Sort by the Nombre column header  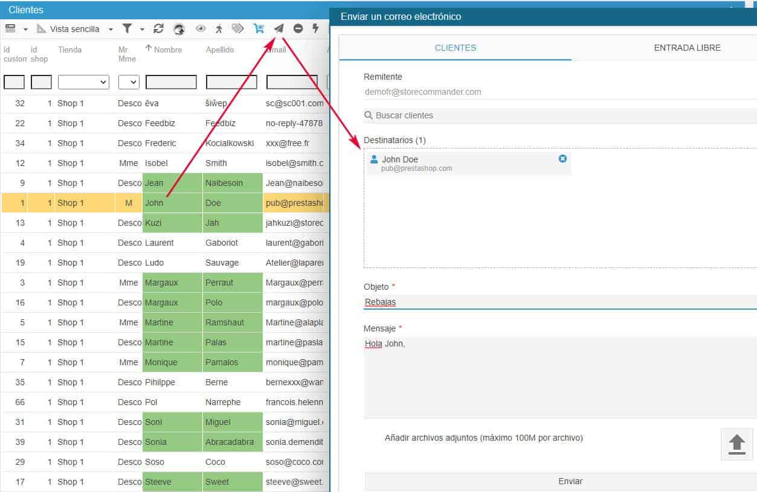(x=167, y=50)
